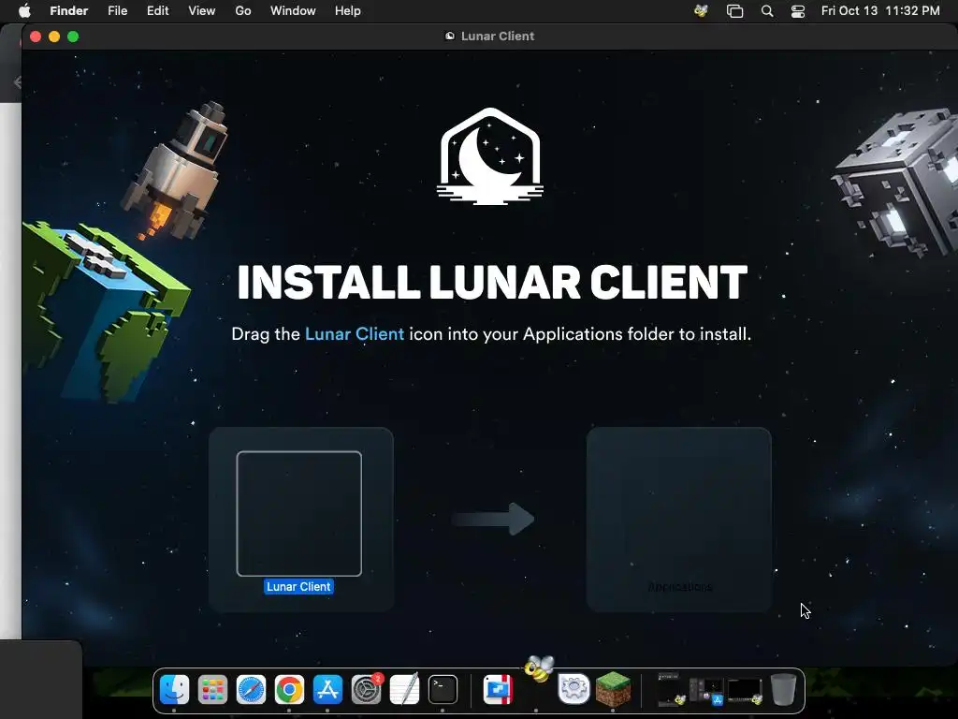Click the bee app icon in Dock

(538, 670)
